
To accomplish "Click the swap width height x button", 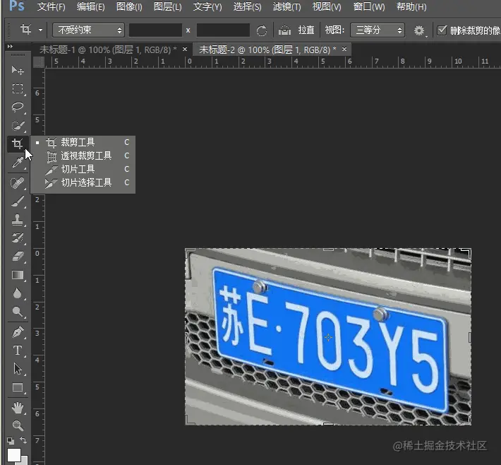I will point(188,30).
